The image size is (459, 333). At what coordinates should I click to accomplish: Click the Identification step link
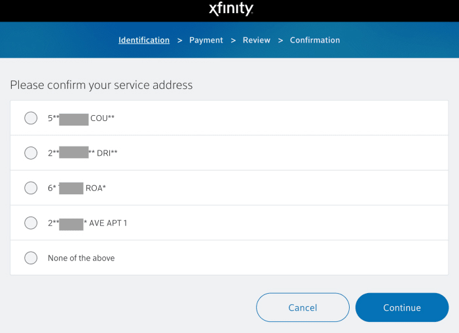click(144, 40)
